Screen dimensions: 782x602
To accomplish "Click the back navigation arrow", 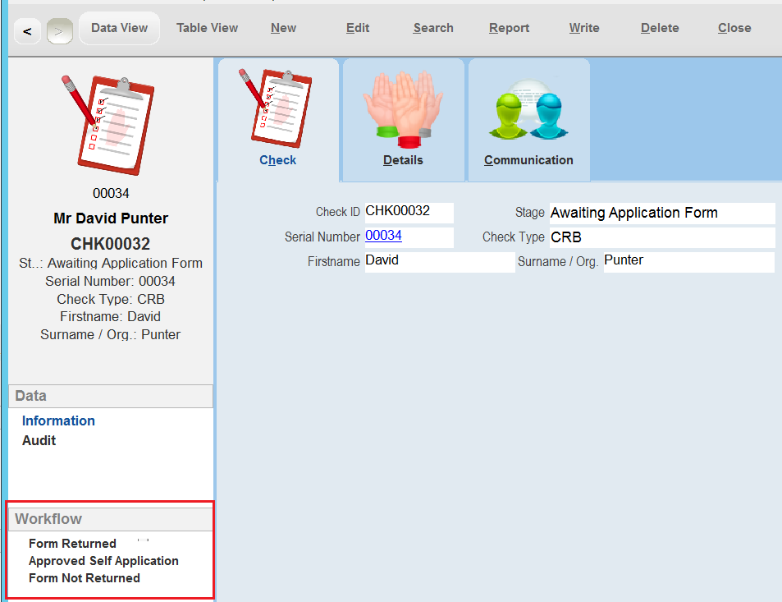I will [26, 30].
